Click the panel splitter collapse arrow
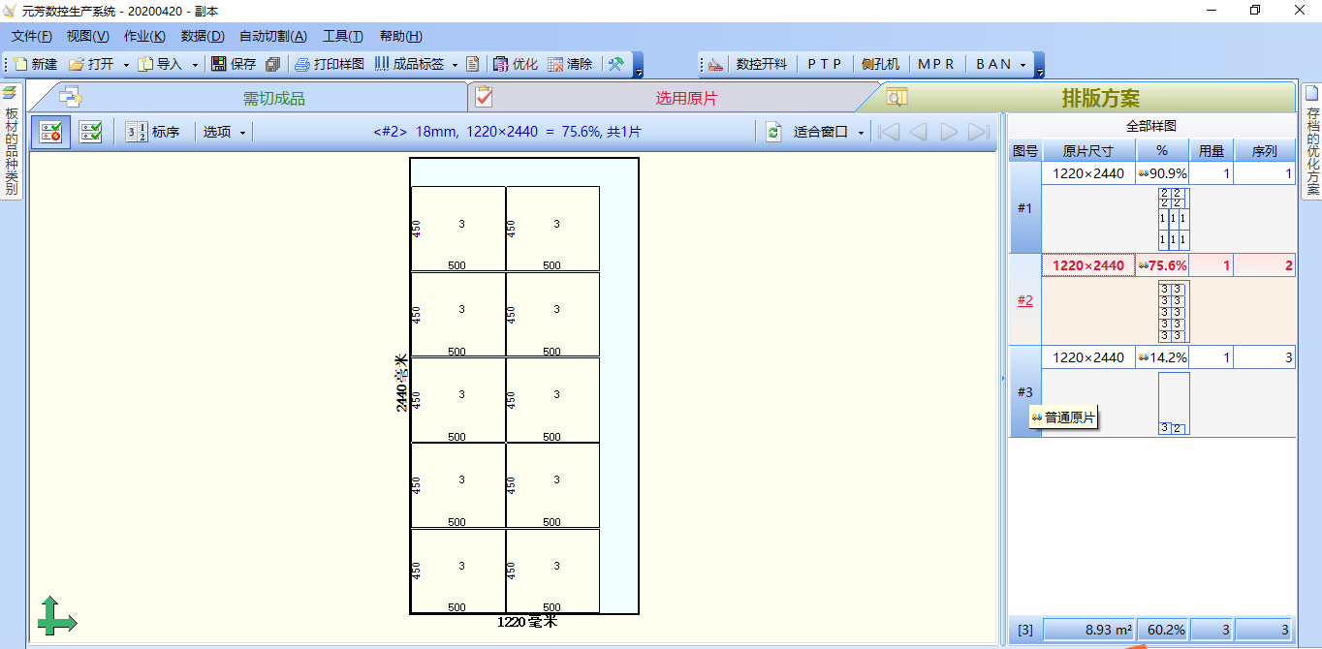1322x649 pixels. coord(1003,379)
